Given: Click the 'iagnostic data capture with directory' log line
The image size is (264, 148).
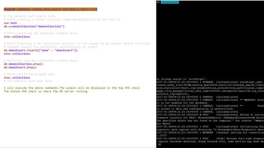Looking at the screenshot, I should pos(210,130).
